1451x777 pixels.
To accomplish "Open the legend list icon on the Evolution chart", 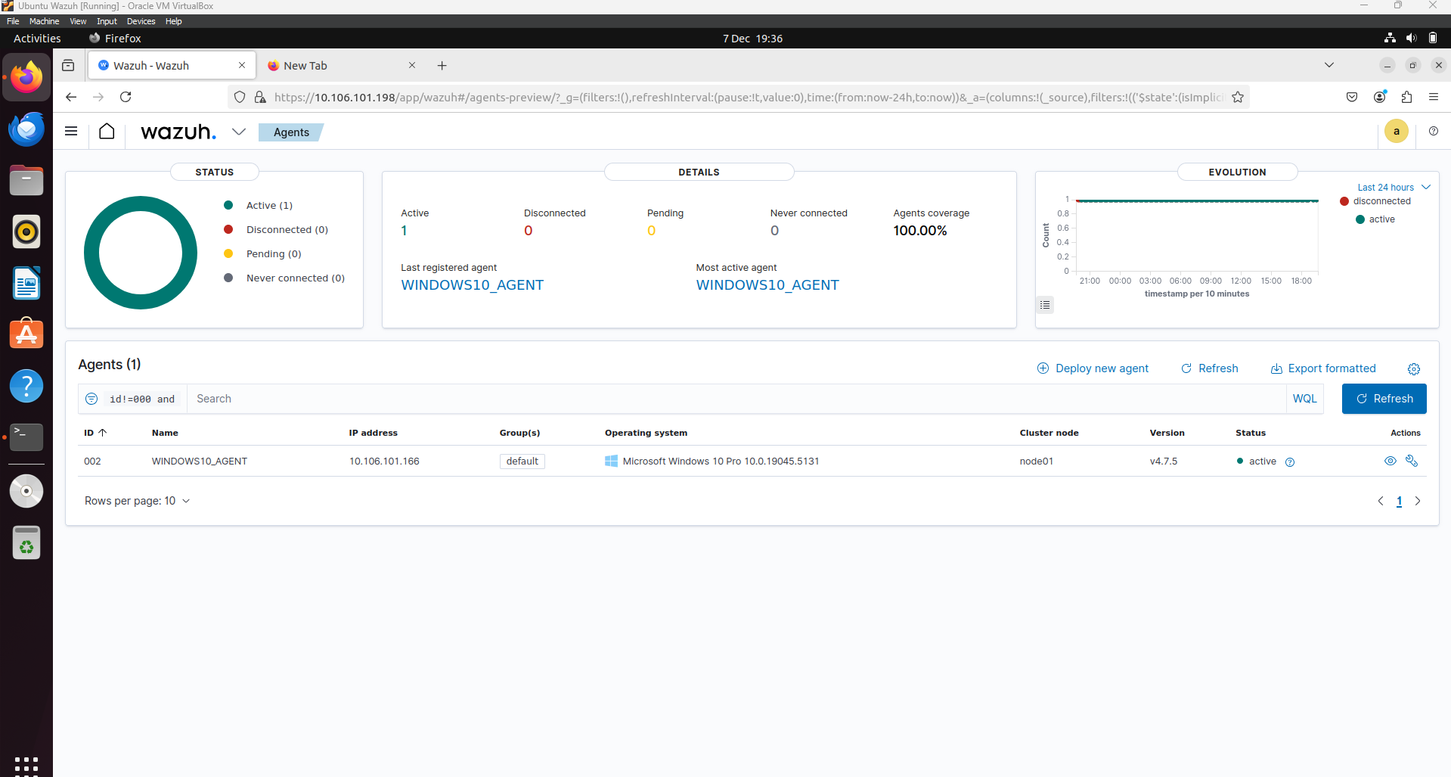I will point(1045,304).
